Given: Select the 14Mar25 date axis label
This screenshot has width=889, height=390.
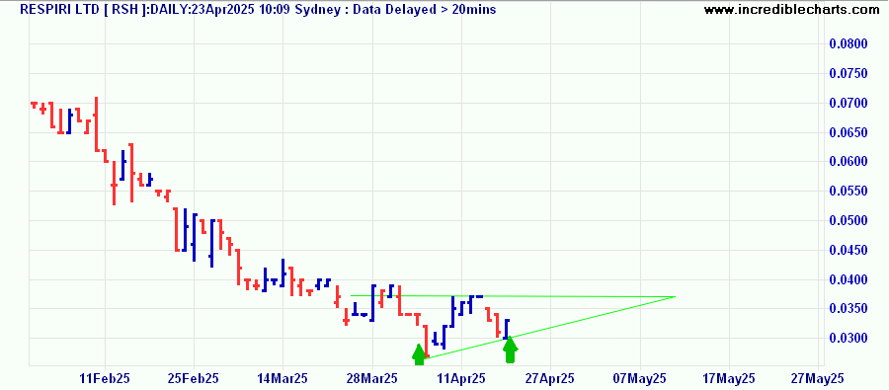Looking at the screenshot, I should pyautogui.click(x=283, y=377).
